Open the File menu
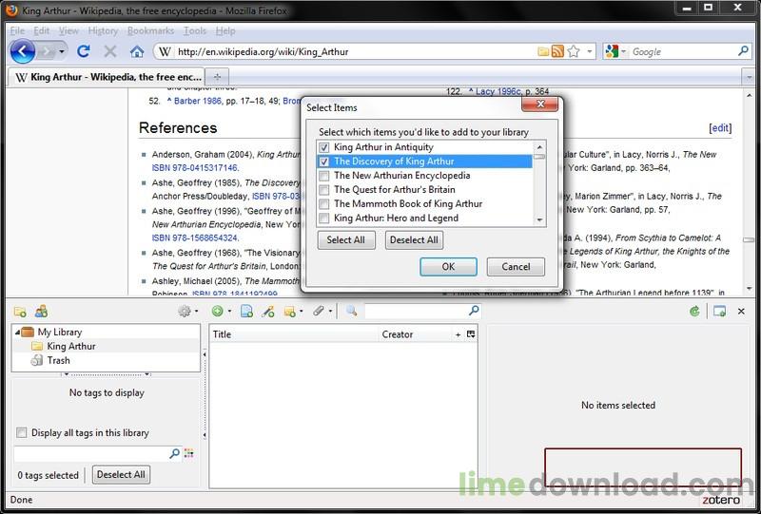The image size is (761, 514). 17,30
